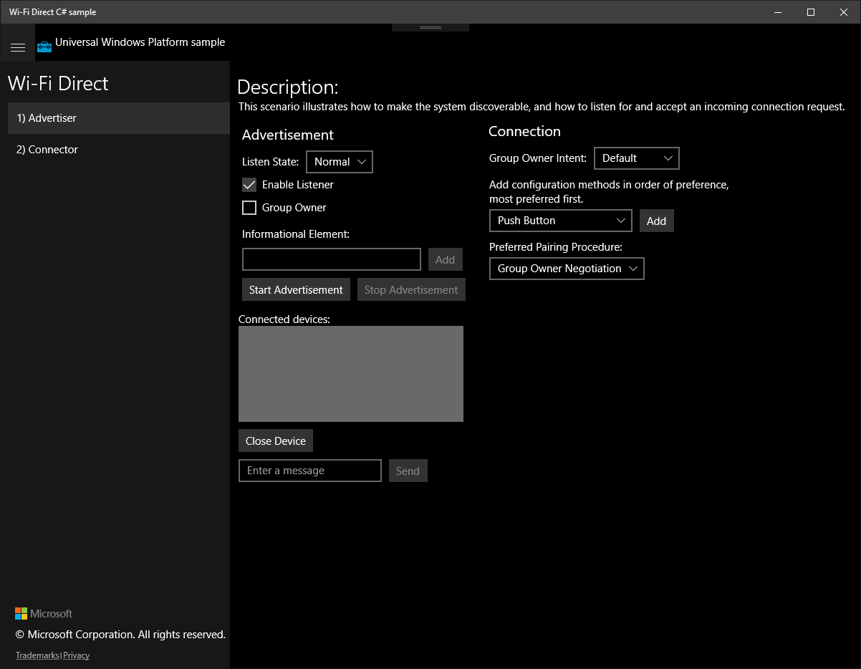This screenshot has width=861, height=669.
Task: Open the Listen State dropdown
Action: pyautogui.click(x=340, y=162)
